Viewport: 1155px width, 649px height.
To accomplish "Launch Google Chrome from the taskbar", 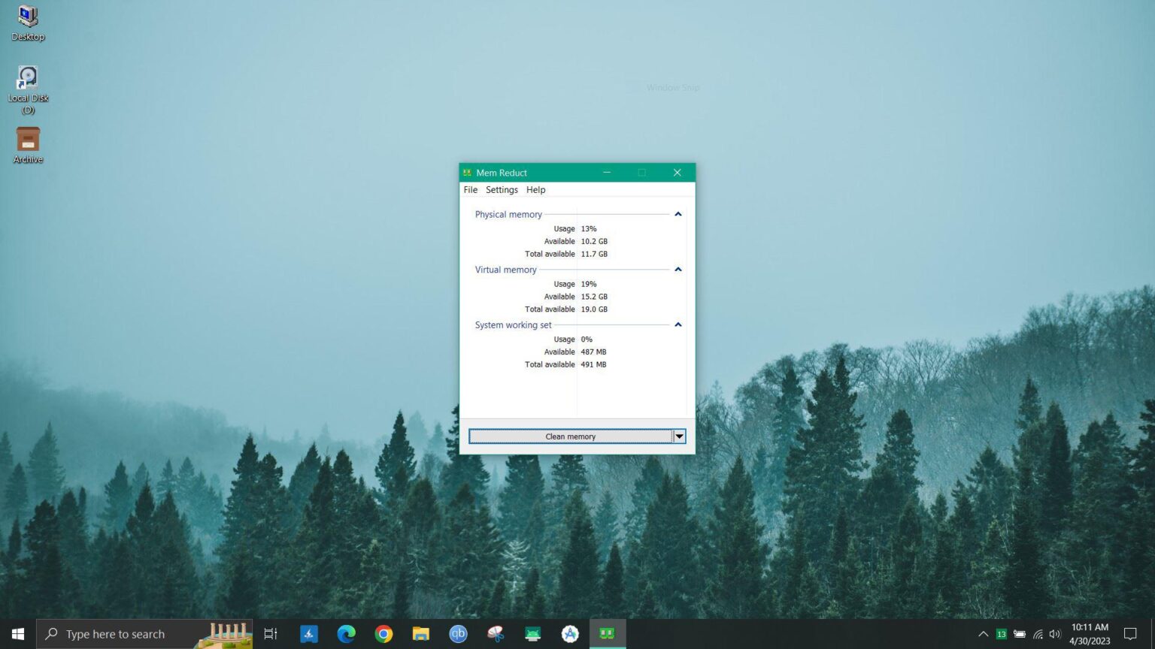I will point(383,633).
